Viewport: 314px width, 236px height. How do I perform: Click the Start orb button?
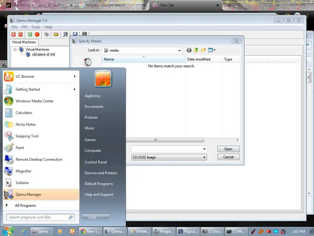coord(8,231)
